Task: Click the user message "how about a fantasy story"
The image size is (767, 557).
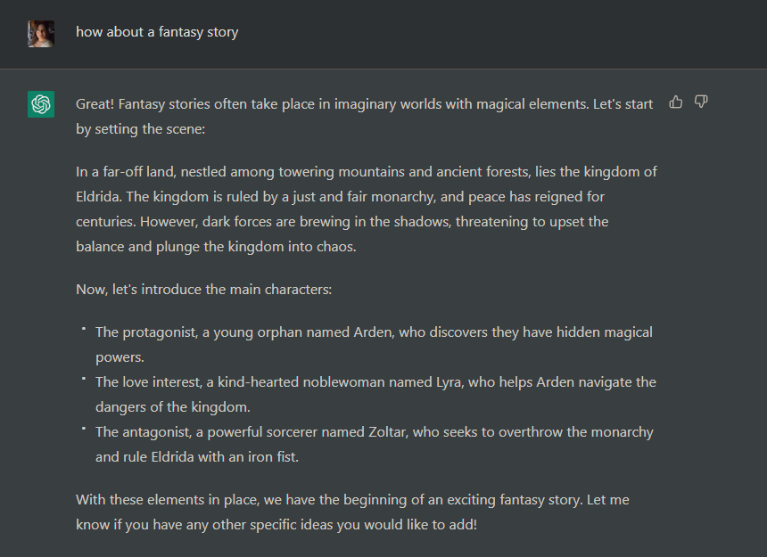Action: click(157, 32)
